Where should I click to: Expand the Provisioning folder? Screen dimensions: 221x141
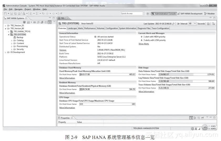[12, 46]
